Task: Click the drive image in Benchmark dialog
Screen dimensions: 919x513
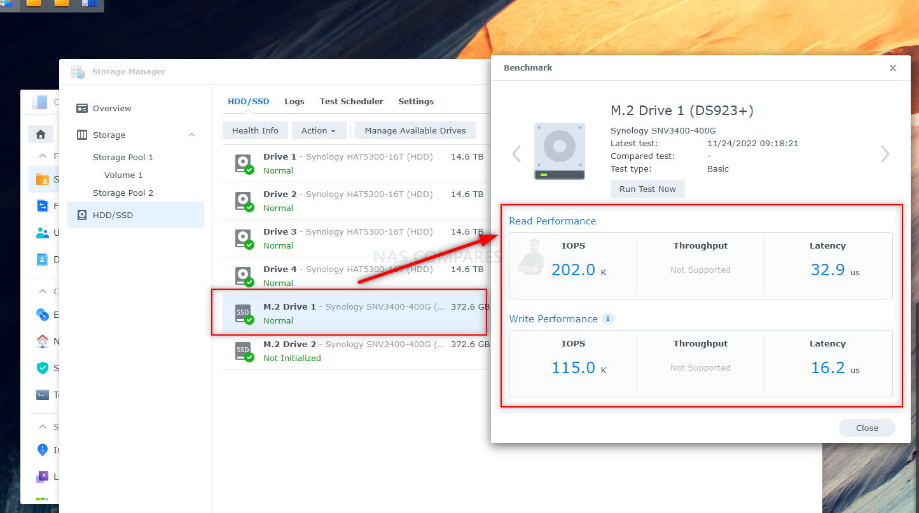Action: point(560,151)
